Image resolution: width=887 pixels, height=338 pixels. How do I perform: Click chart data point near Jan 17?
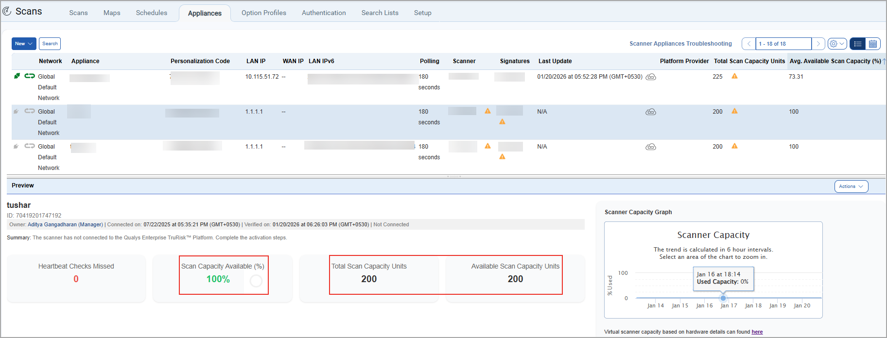pos(723,298)
